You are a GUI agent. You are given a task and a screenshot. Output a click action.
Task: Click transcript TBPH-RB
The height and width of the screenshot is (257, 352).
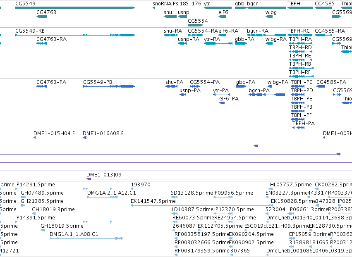tap(300, 64)
